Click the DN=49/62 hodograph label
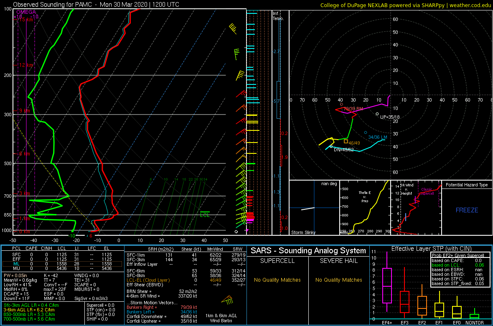The width and height of the screenshot is (493, 326). pos(344,150)
